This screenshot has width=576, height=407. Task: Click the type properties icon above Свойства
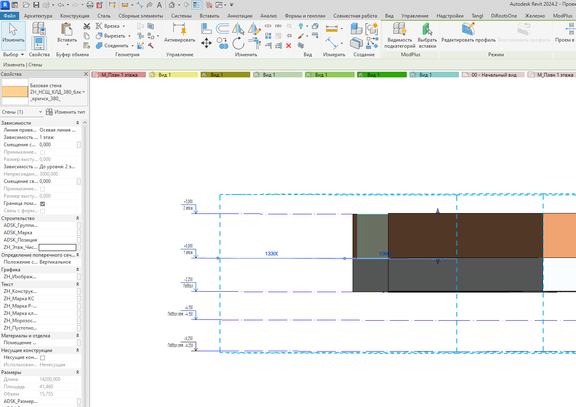pos(39,28)
